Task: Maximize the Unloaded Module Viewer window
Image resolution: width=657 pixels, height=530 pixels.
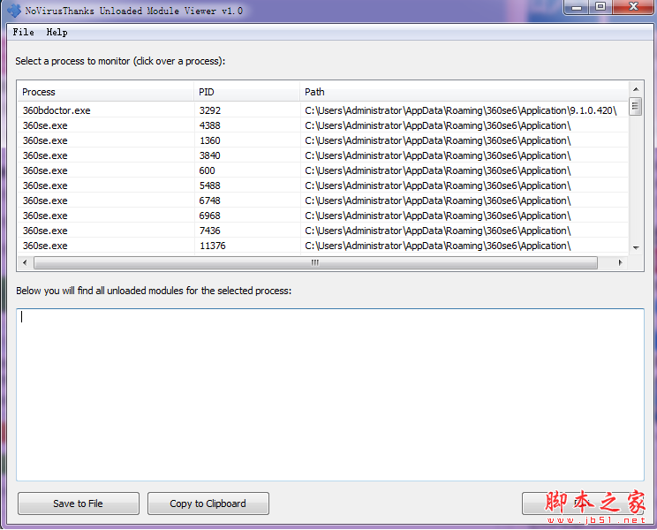Action: pos(600,7)
